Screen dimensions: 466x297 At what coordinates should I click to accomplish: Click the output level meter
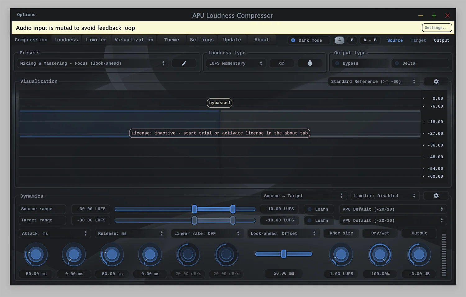(444, 255)
